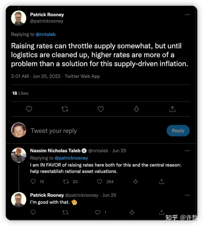Download the main tweet via arrow icon
This screenshot has width=203, height=226.
136,109
